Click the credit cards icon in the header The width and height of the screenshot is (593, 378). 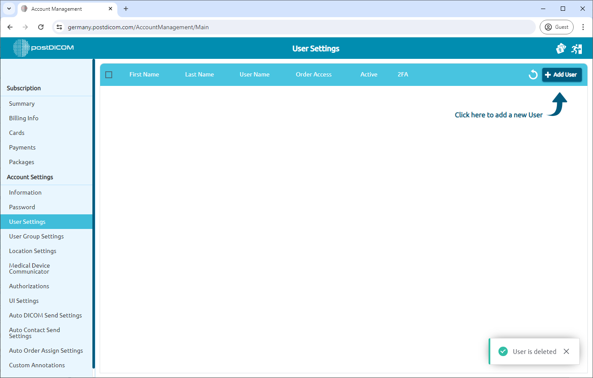(x=561, y=49)
